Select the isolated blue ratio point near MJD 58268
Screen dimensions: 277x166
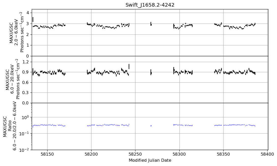click(151, 126)
